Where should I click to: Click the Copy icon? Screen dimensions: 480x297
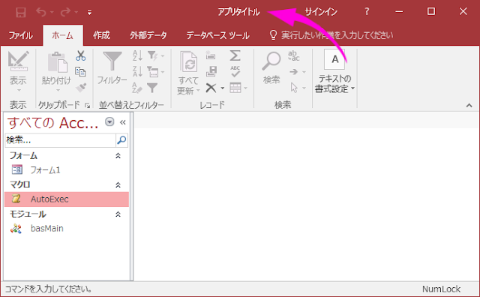coord(80,72)
